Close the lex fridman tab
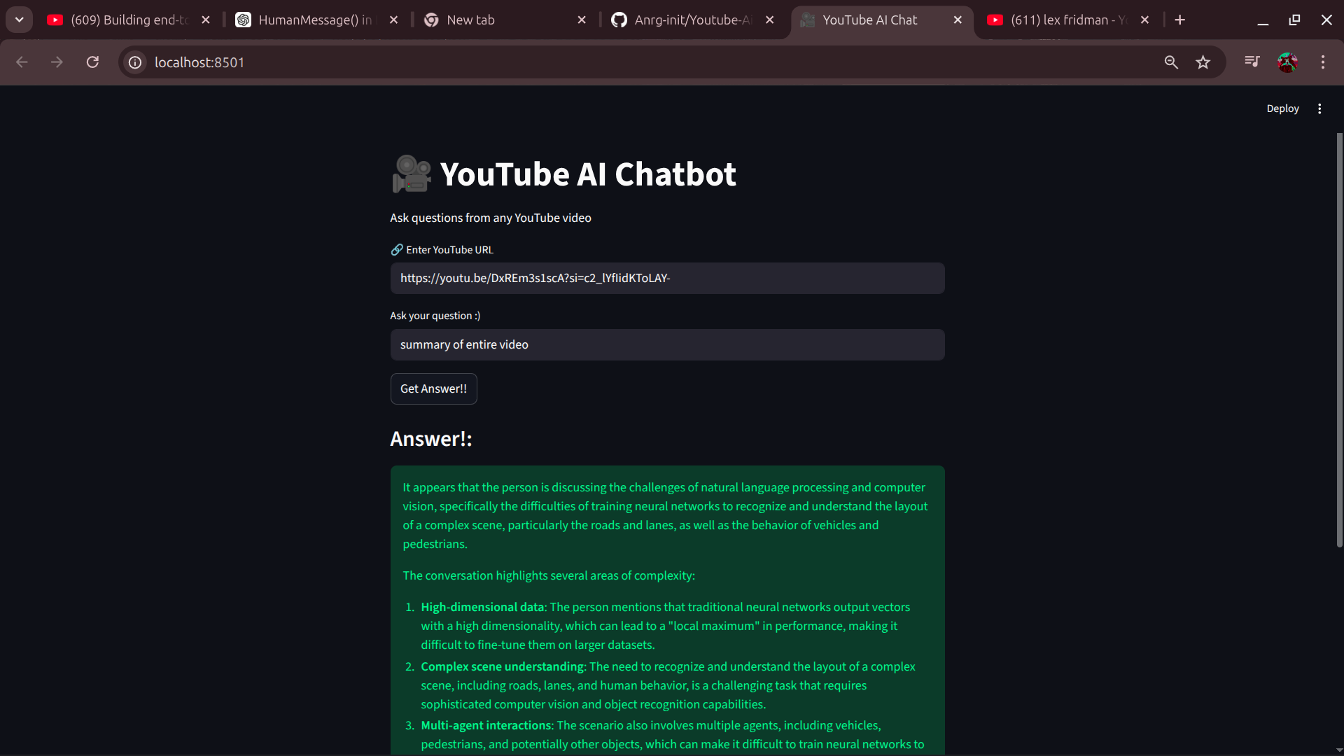This screenshot has height=756, width=1344. coord(1145,20)
